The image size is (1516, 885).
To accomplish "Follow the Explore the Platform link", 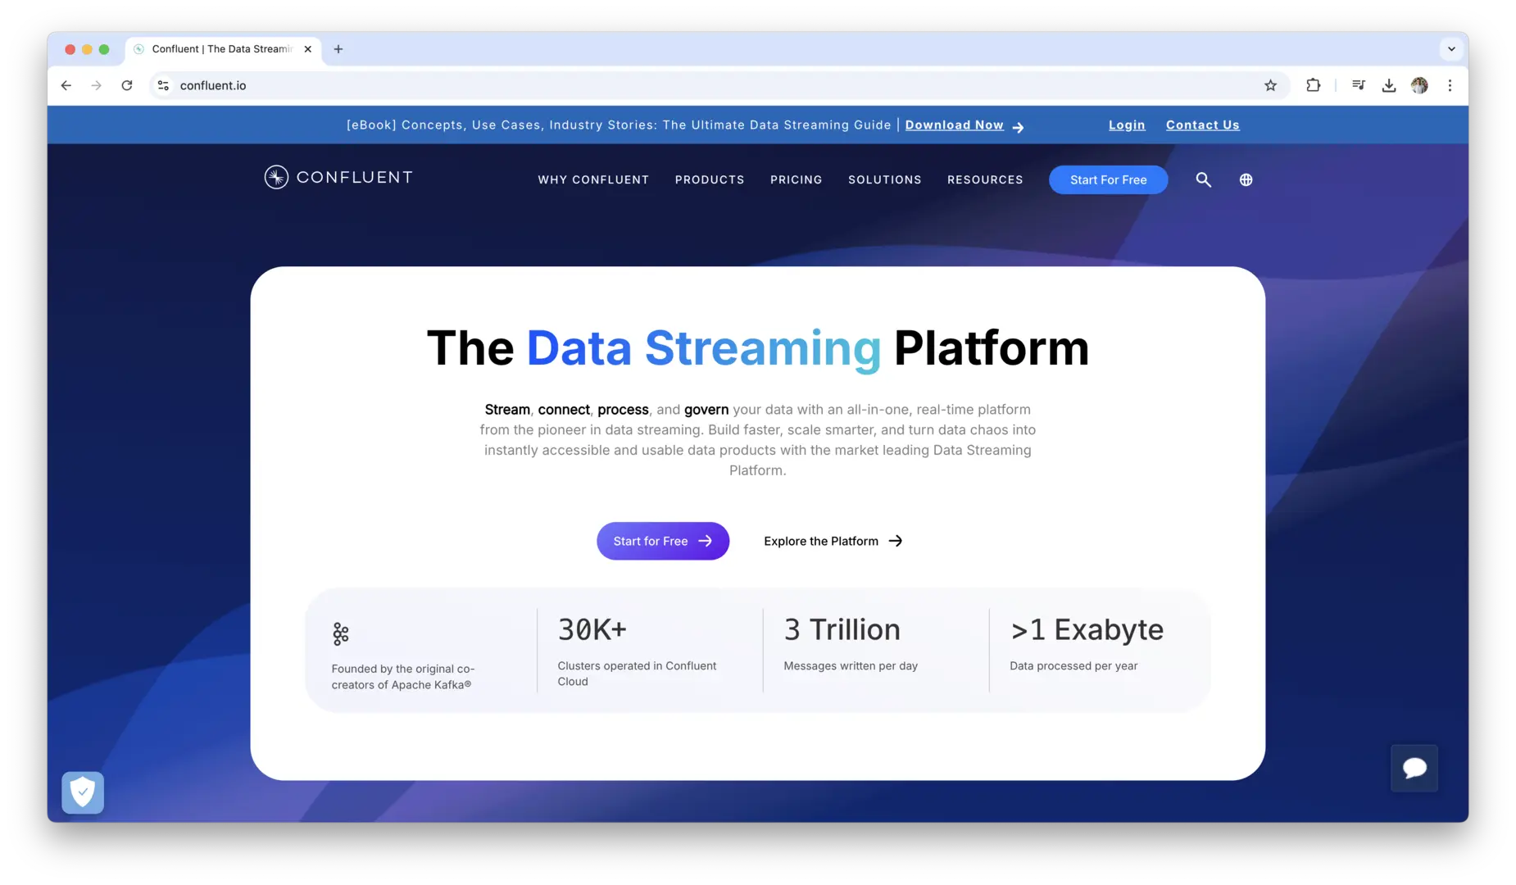I will coord(833,541).
